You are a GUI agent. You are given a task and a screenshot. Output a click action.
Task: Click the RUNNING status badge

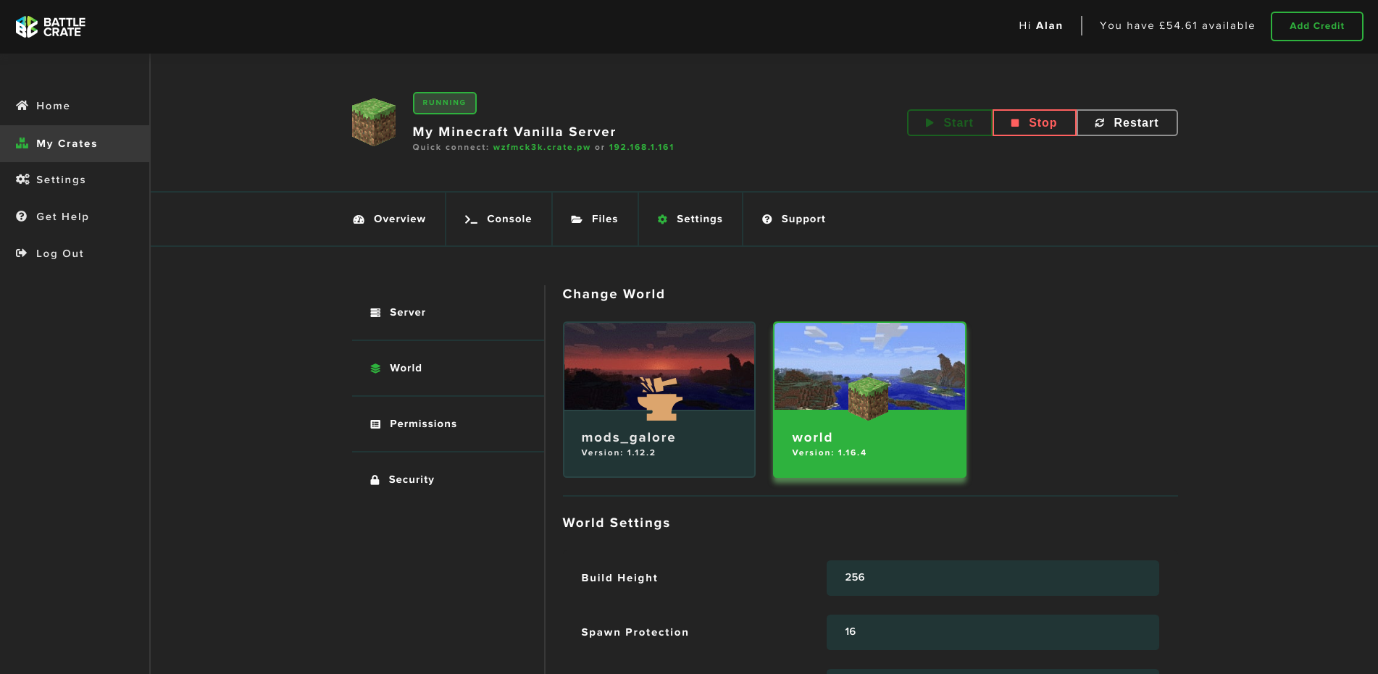pyautogui.click(x=445, y=103)
